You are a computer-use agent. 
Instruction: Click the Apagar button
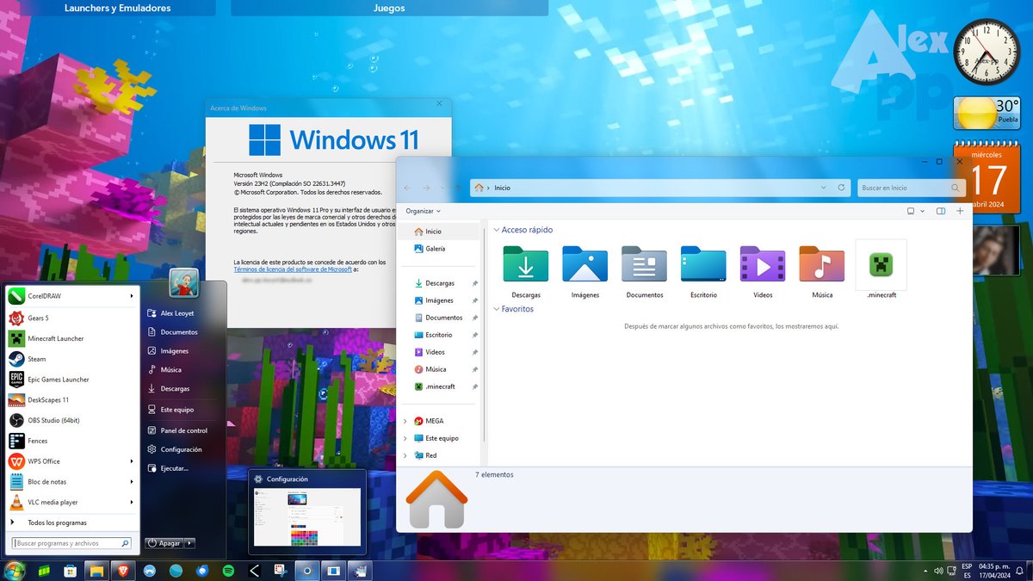tap(164, 543)
